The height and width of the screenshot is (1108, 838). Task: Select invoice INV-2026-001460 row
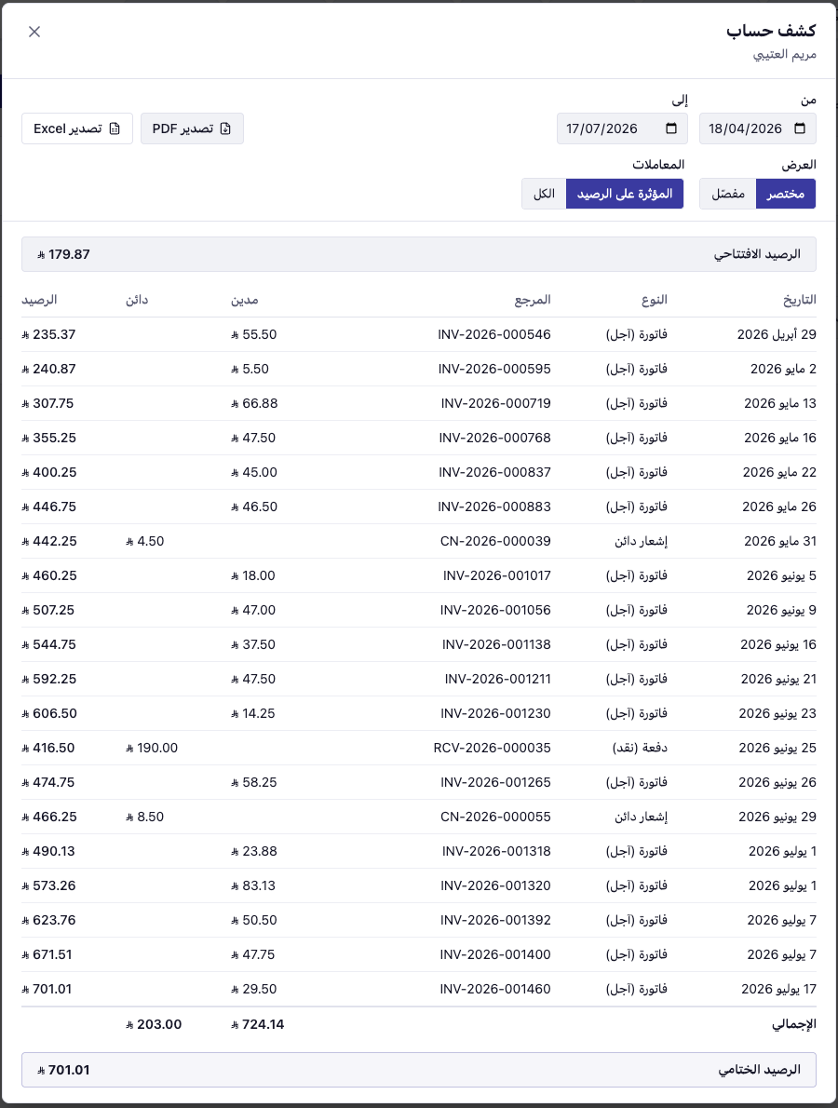coord(419,989)
